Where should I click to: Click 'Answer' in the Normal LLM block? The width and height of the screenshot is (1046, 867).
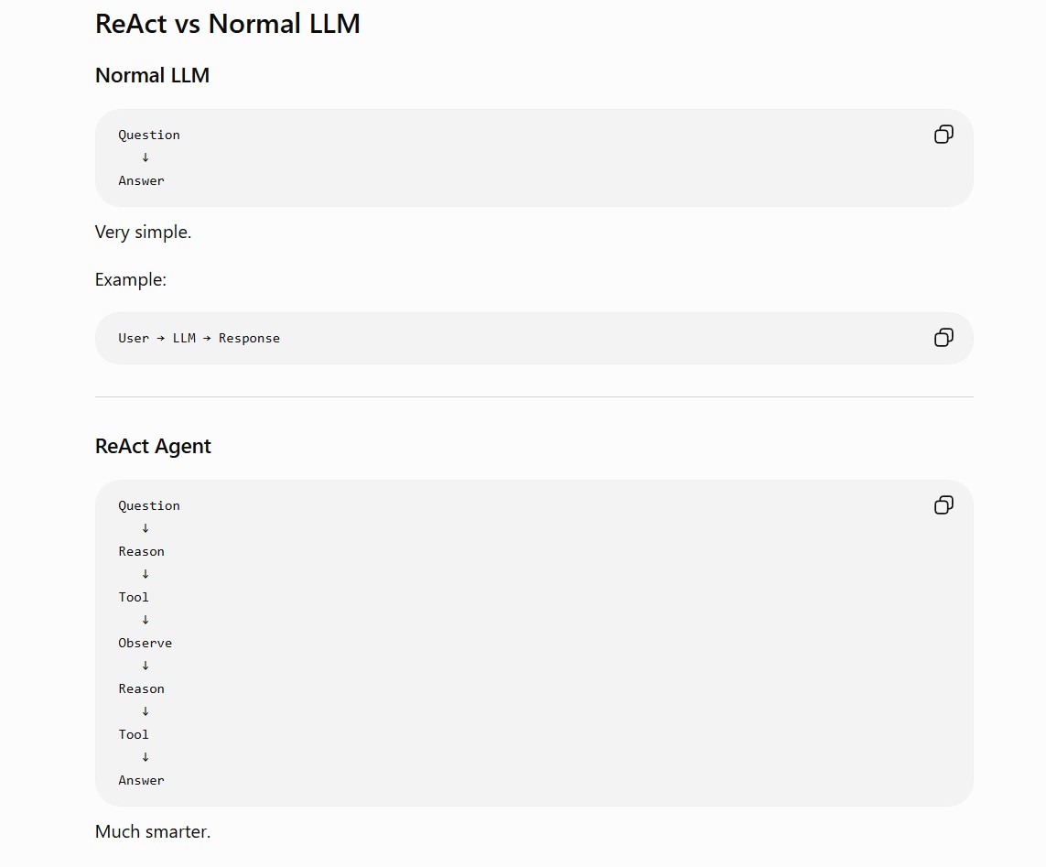(x=141, y=181)
